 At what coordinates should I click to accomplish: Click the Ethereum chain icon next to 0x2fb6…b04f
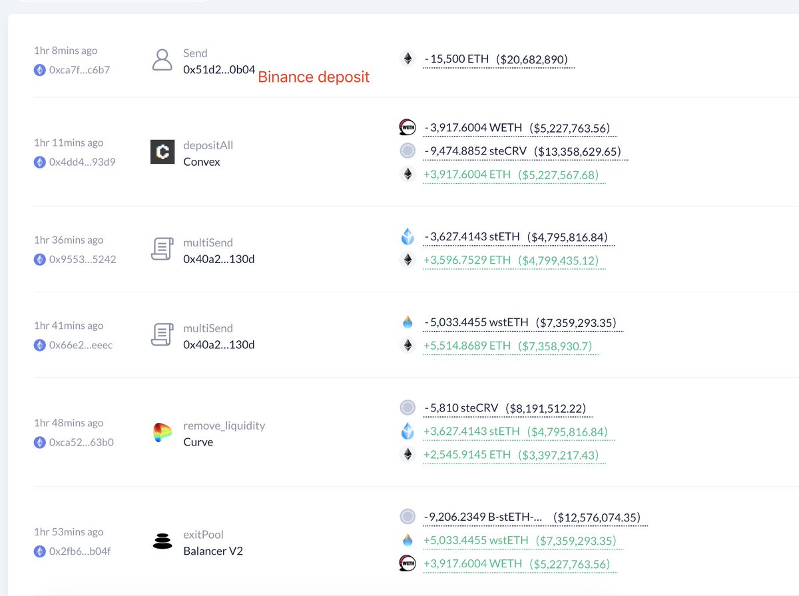point(40,551)
